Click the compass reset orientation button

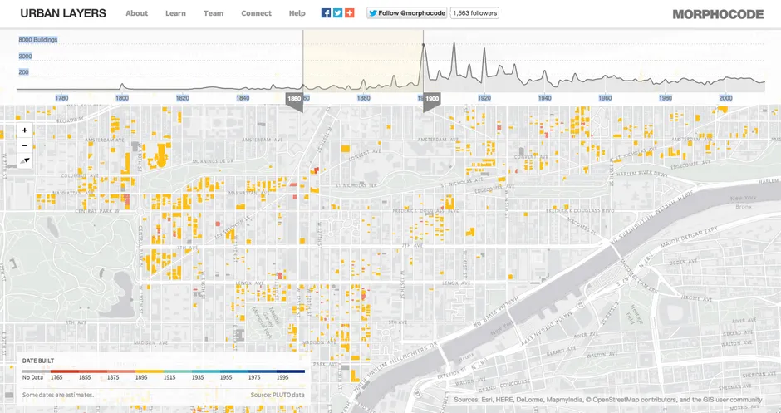(25, 160)
